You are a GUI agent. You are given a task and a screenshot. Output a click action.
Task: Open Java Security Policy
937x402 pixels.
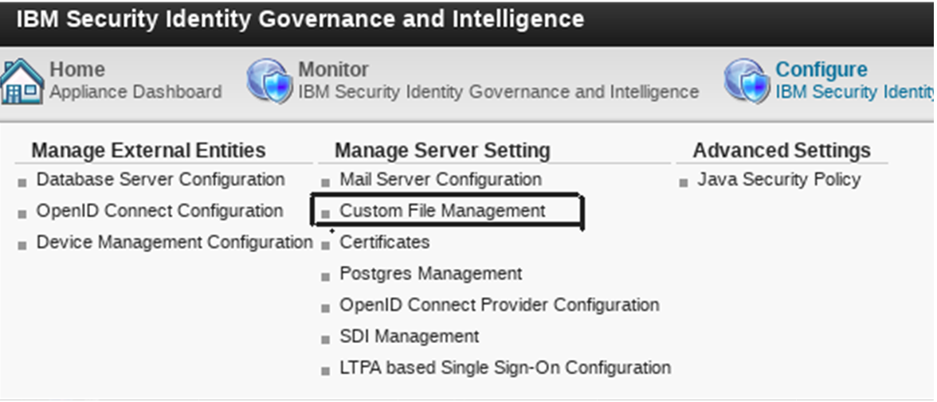[778, 179]
